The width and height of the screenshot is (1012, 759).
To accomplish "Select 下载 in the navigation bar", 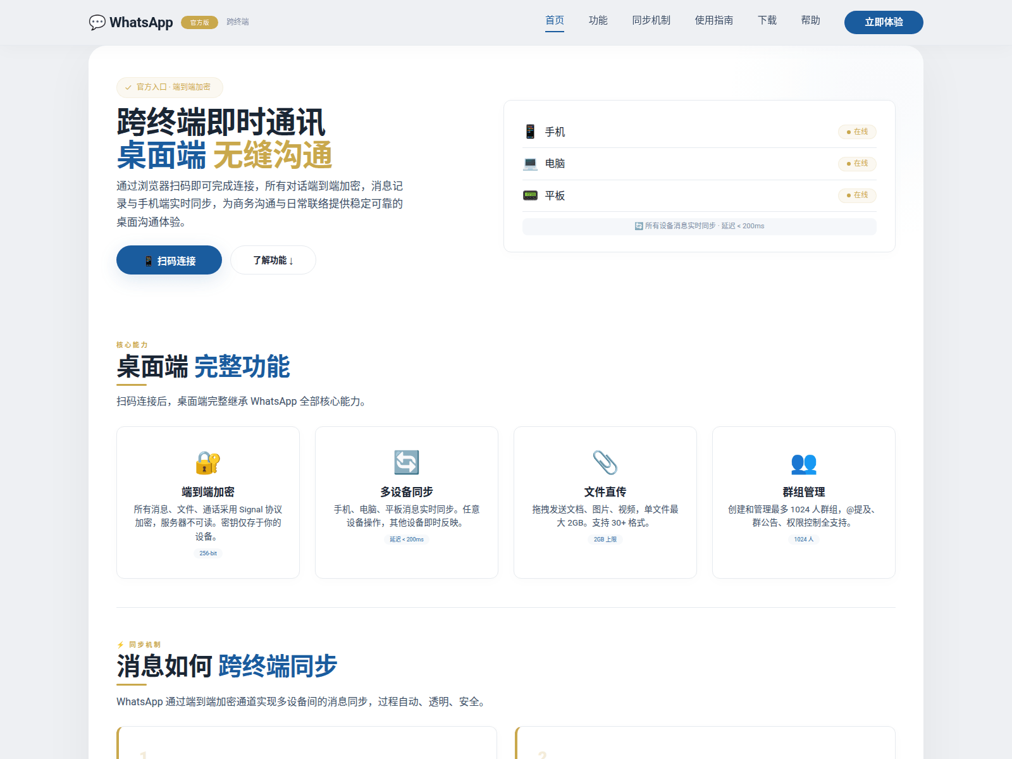I will tap(767, 20).
